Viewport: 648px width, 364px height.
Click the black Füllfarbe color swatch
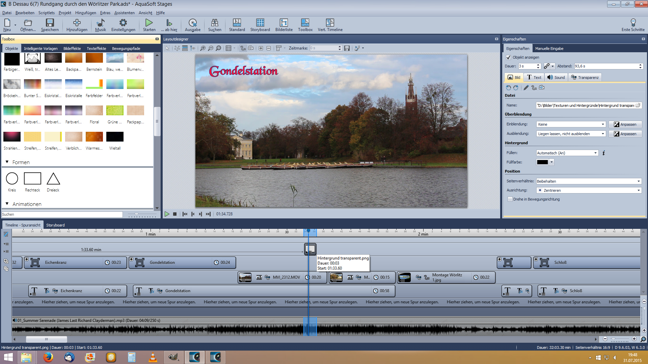[x=542, y=162]
